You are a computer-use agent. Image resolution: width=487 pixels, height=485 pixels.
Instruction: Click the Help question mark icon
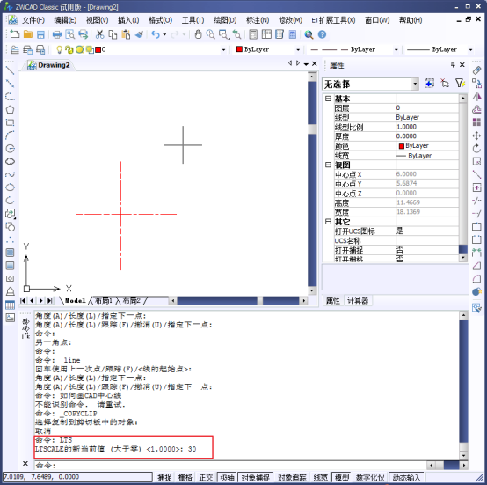coord(322,34)
